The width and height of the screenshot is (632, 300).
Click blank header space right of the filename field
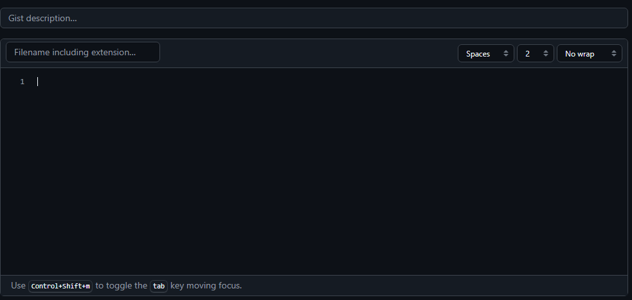[309, 53]
